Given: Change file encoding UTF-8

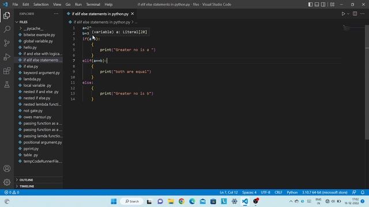Looking at the screenshot, I should pyautogui.click(x=265, y=193).
